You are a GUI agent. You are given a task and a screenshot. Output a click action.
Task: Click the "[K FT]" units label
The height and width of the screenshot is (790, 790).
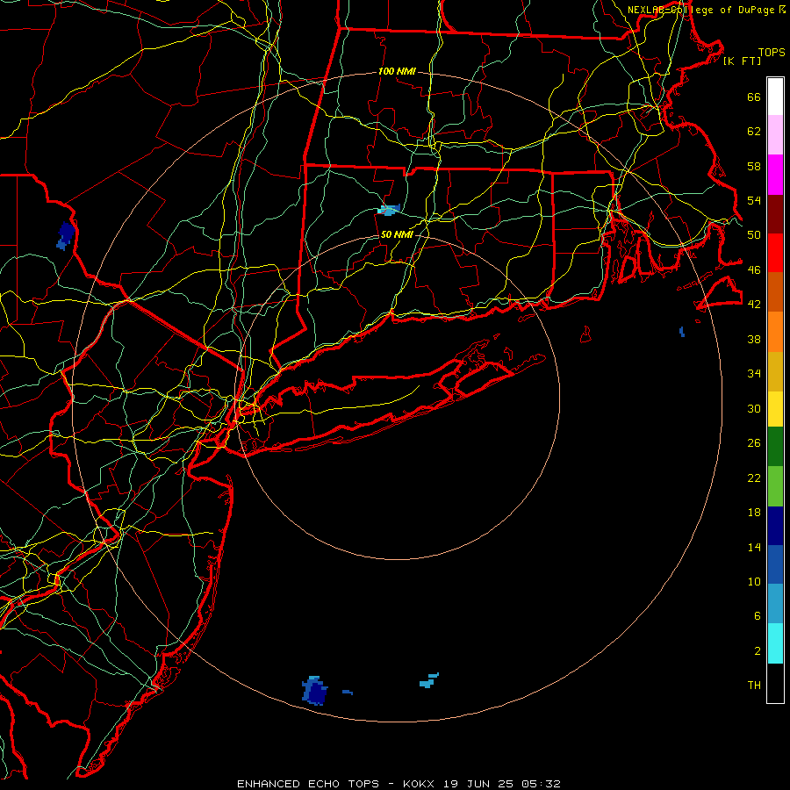(x=742, y=61)
